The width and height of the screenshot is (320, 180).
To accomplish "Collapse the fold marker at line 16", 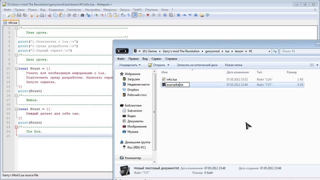I will 16,95.
